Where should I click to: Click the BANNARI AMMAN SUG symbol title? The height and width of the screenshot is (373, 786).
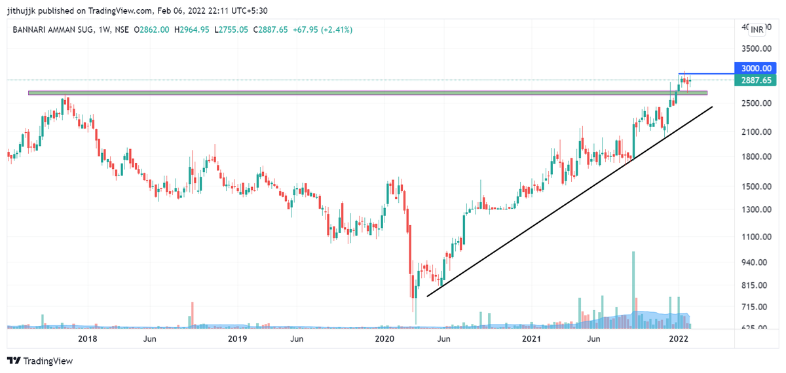point(54,29)
